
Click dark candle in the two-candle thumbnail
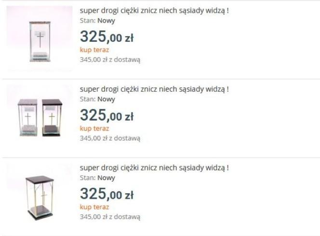point(52,117)
